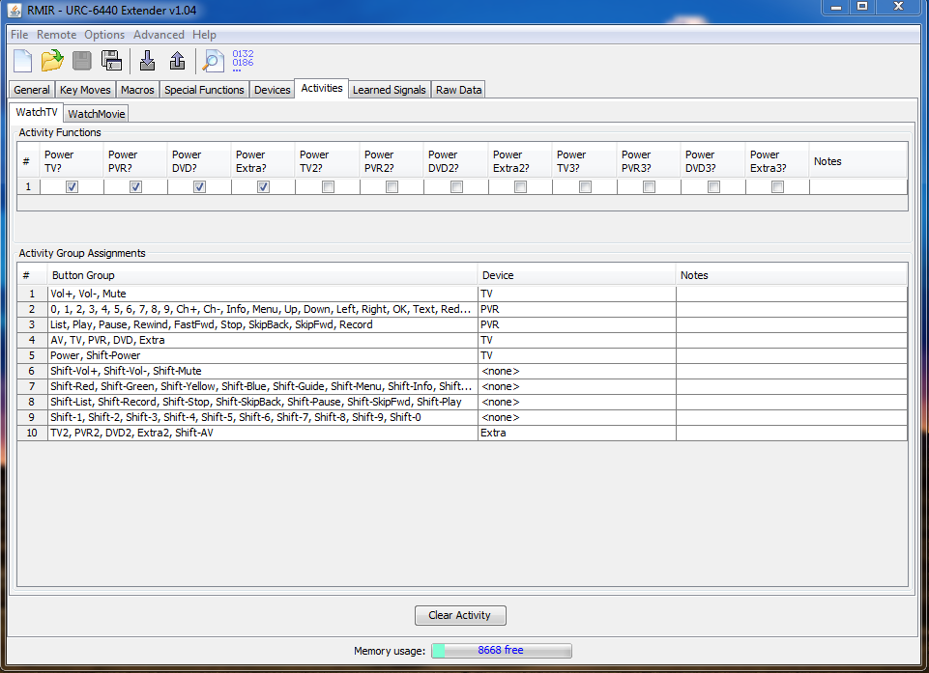Image resolution: width=929 pixels, height=673 pixels.
Task: Select the WatchMovie activity tab
Action: (97, 114)
